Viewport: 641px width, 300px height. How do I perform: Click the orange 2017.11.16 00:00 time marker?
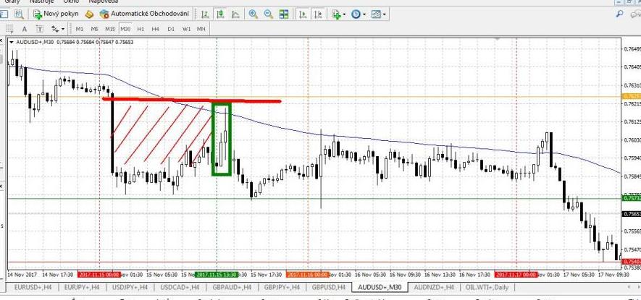(x=307, y=275)
